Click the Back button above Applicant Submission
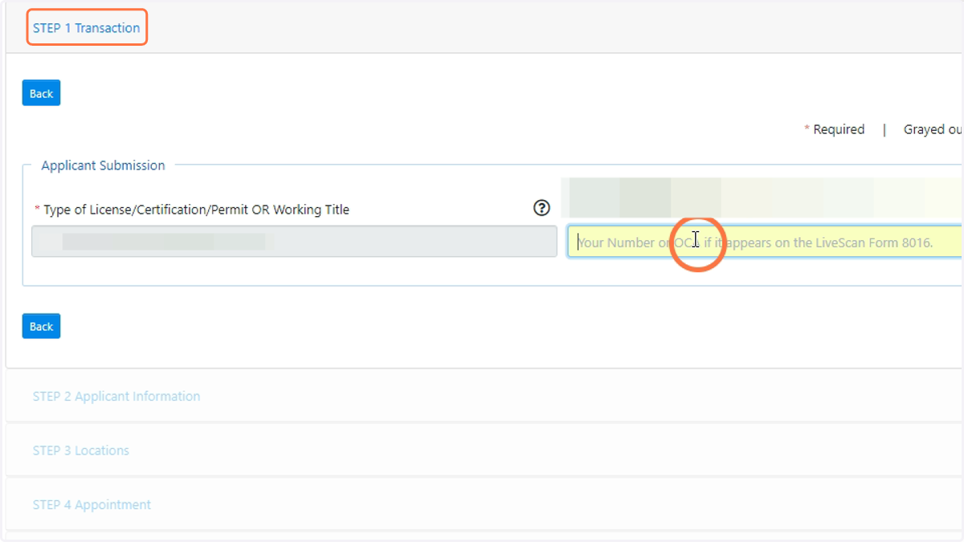 [41, 93]
